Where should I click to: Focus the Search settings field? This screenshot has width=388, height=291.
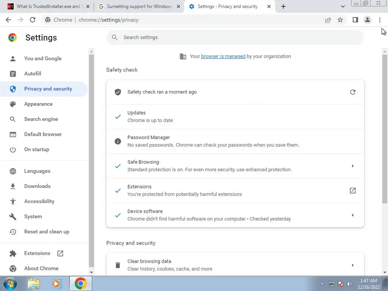tap(235, 38)
